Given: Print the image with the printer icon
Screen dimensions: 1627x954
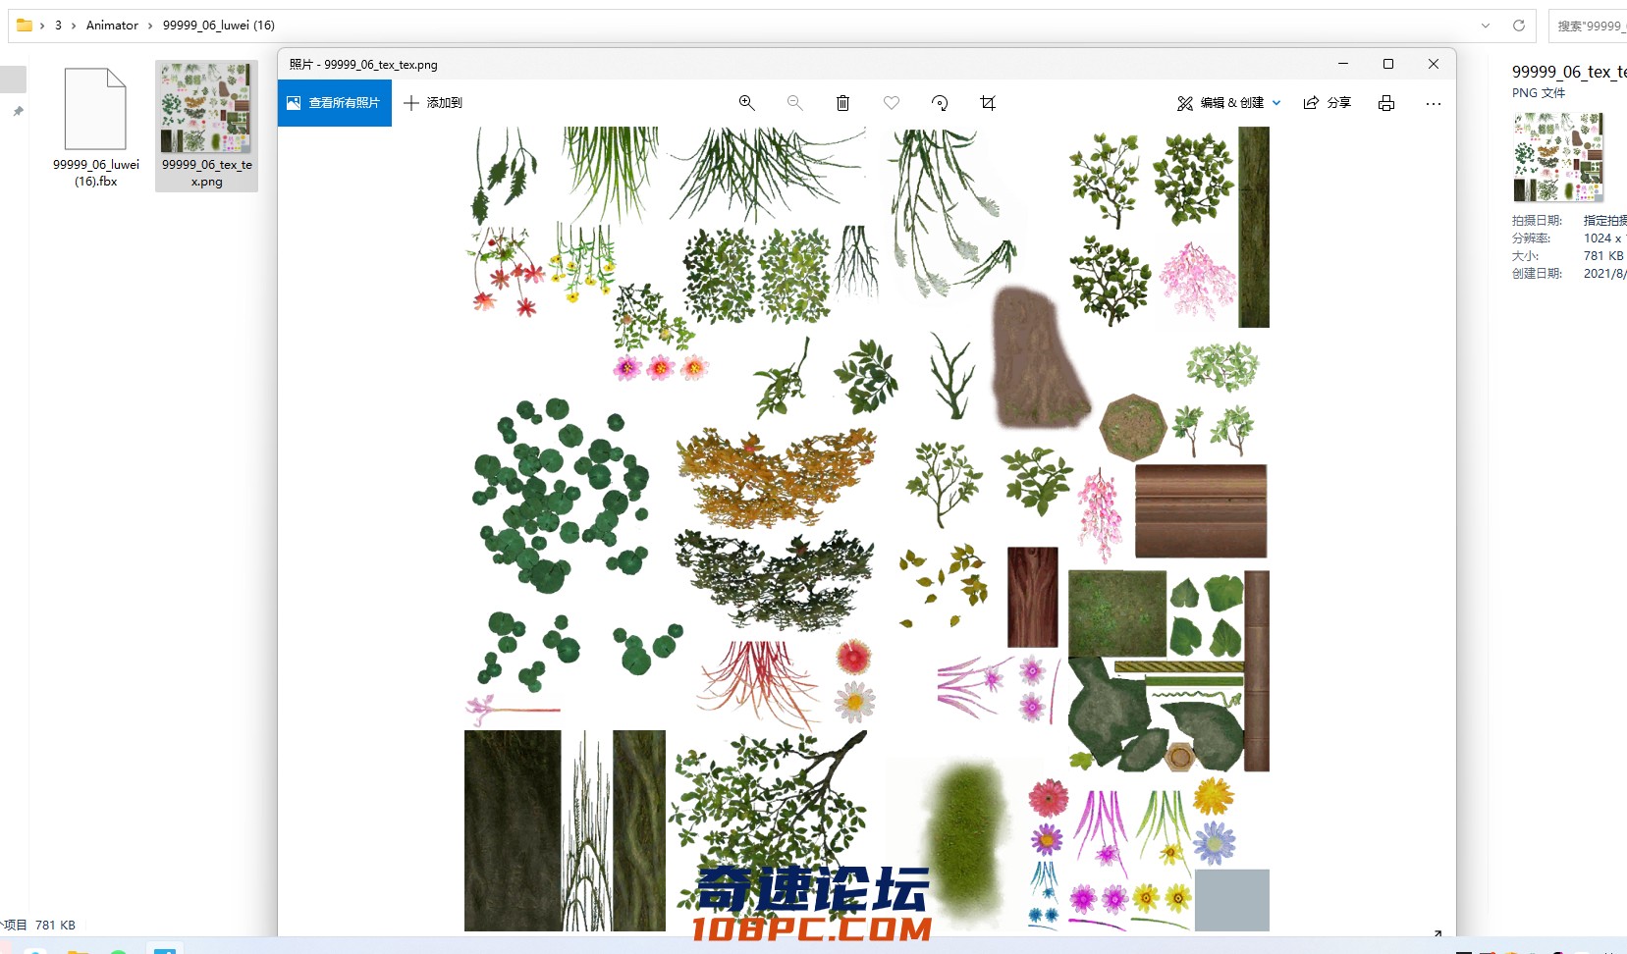Looking at the screenshot, I should (1386, 103).
